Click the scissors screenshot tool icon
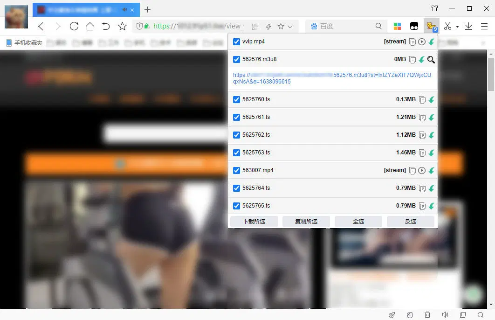The image size is (495, 320). (x=447, y=27)
